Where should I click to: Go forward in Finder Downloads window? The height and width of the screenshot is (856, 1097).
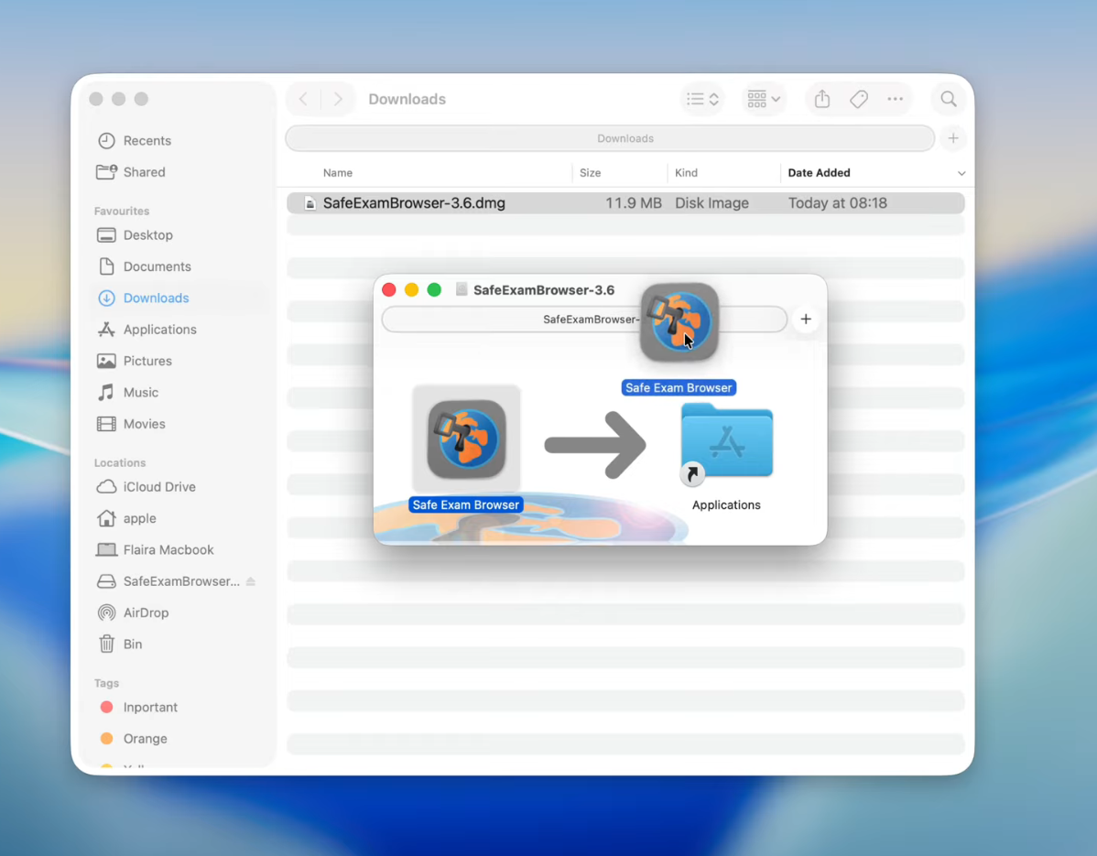pyautogui.click(x=338, y=99)
